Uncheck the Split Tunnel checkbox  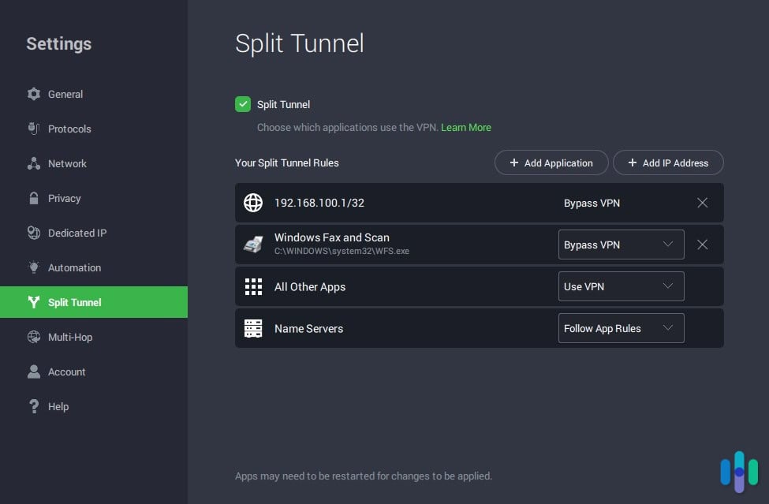(243, 103)
